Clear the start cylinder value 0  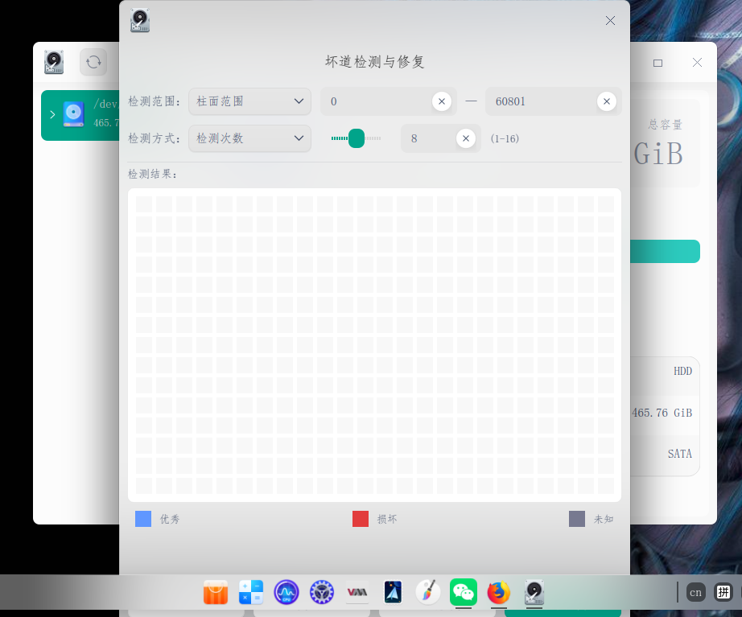[x=442, y=101]
